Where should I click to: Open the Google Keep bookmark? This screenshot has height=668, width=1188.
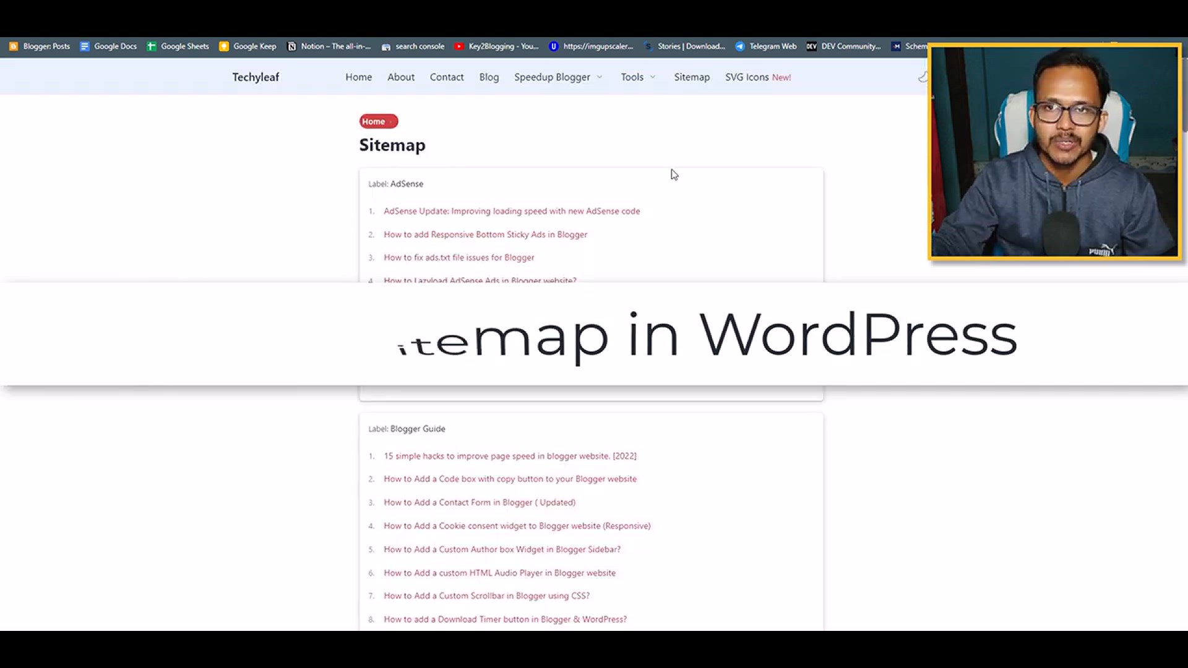pos(247,46)
